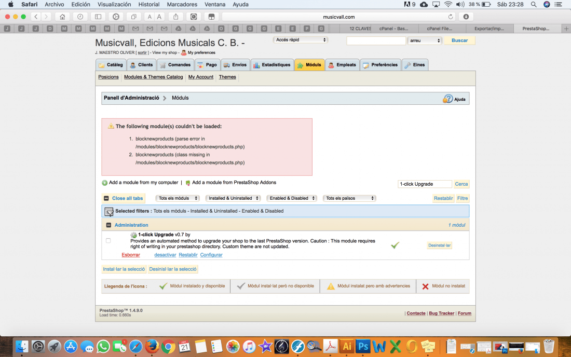Open the 'Installed & Uninstalled' dropdown
571x357 pixels.
233,198
